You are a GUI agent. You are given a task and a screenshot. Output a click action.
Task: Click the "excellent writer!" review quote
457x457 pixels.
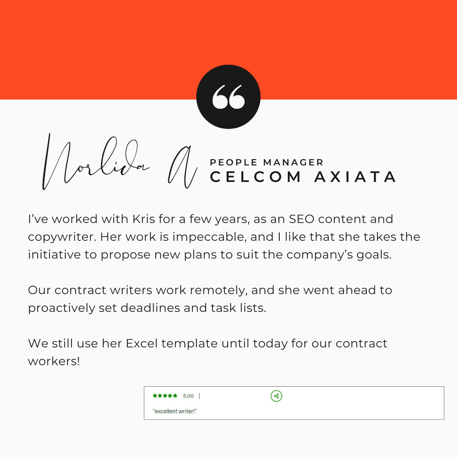[175, 411]
